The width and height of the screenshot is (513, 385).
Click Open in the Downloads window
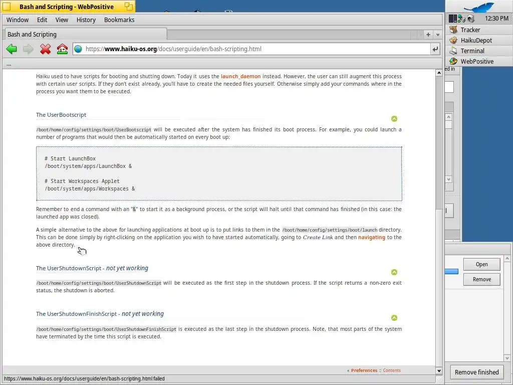(x=481, y=264)
